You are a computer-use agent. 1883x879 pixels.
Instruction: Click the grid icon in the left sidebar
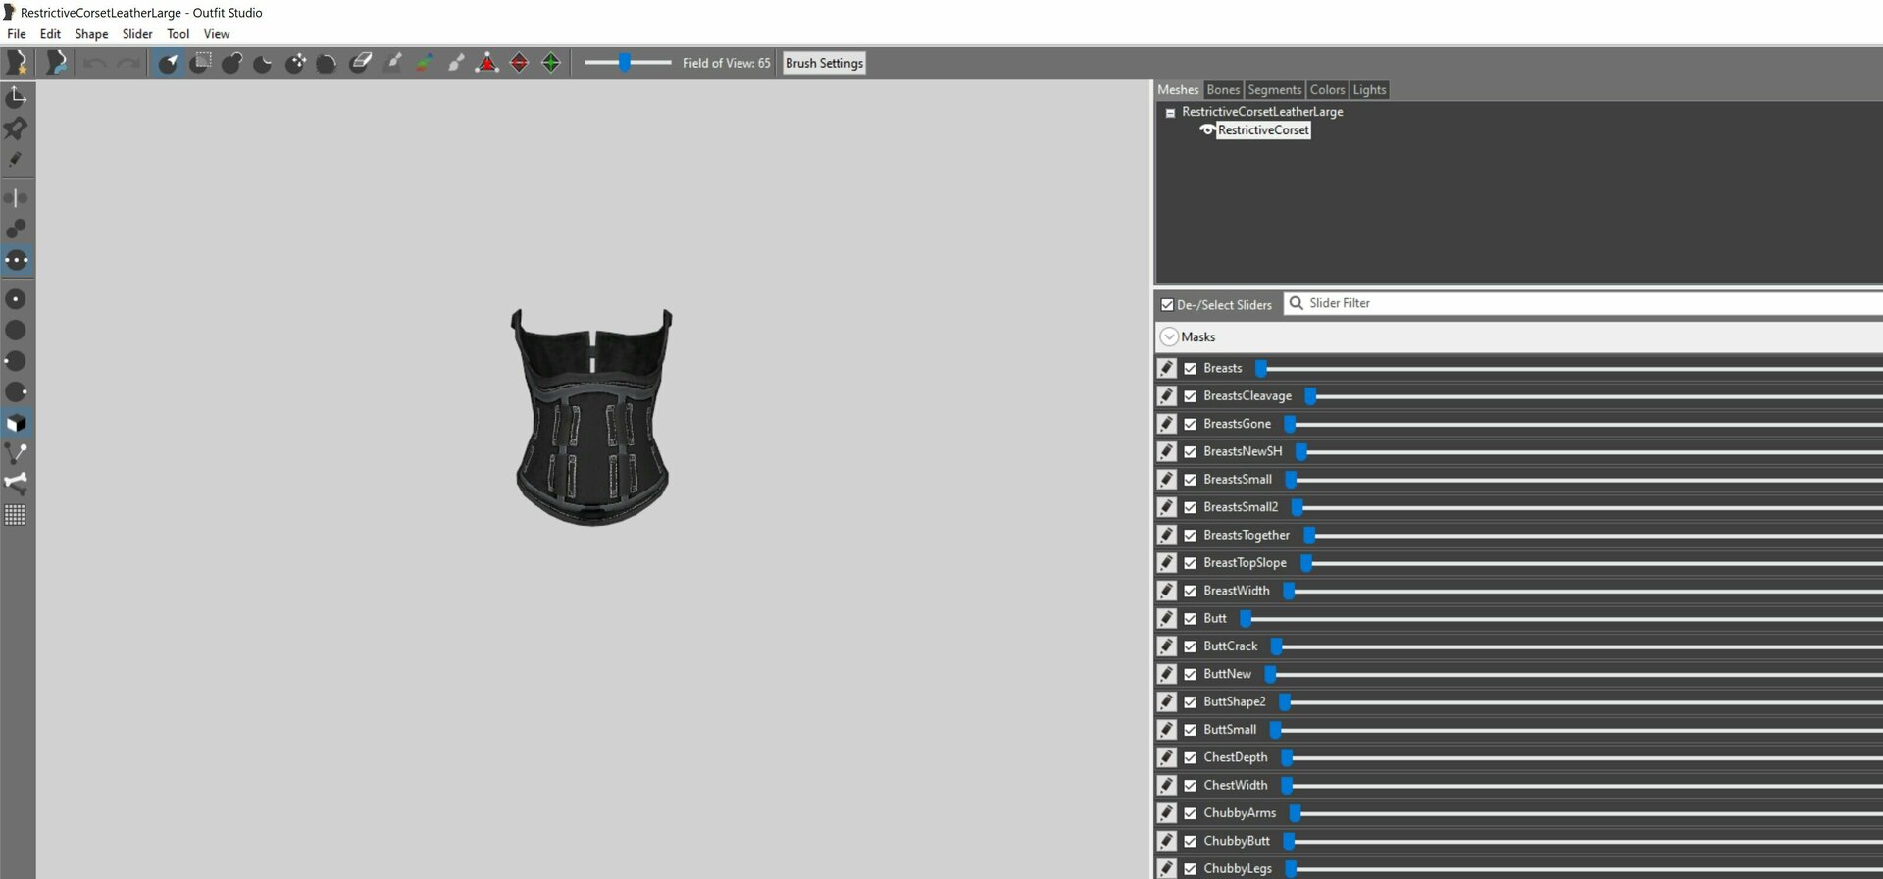pos(16,515)
